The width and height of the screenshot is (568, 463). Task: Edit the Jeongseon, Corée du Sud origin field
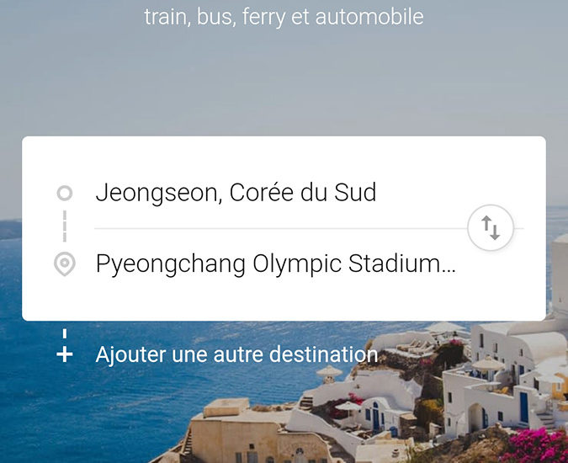(236, 194)
